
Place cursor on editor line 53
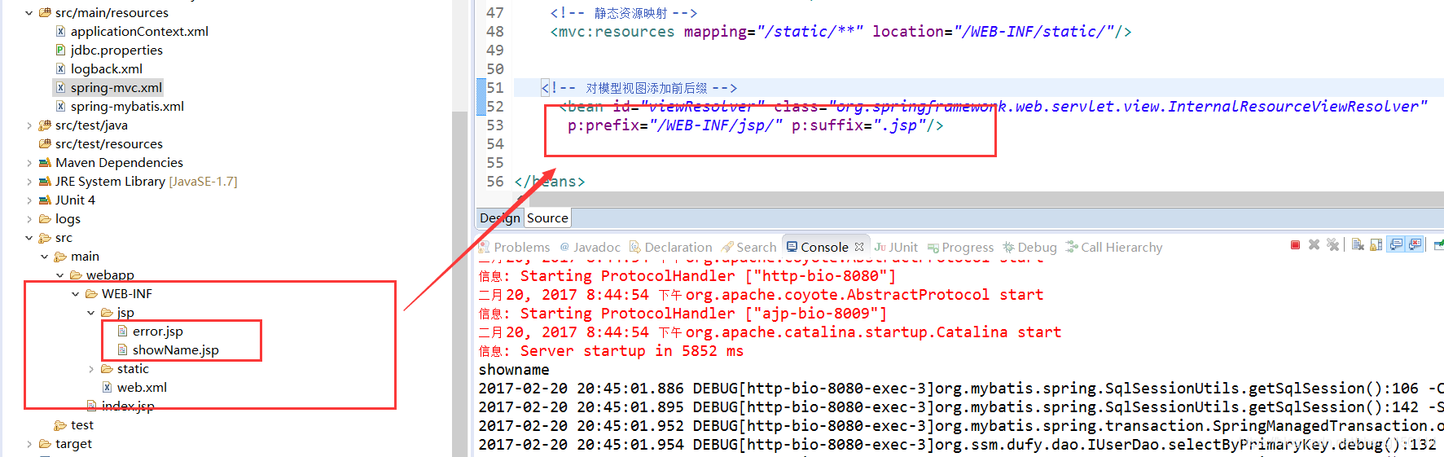[x=755, y=125]
